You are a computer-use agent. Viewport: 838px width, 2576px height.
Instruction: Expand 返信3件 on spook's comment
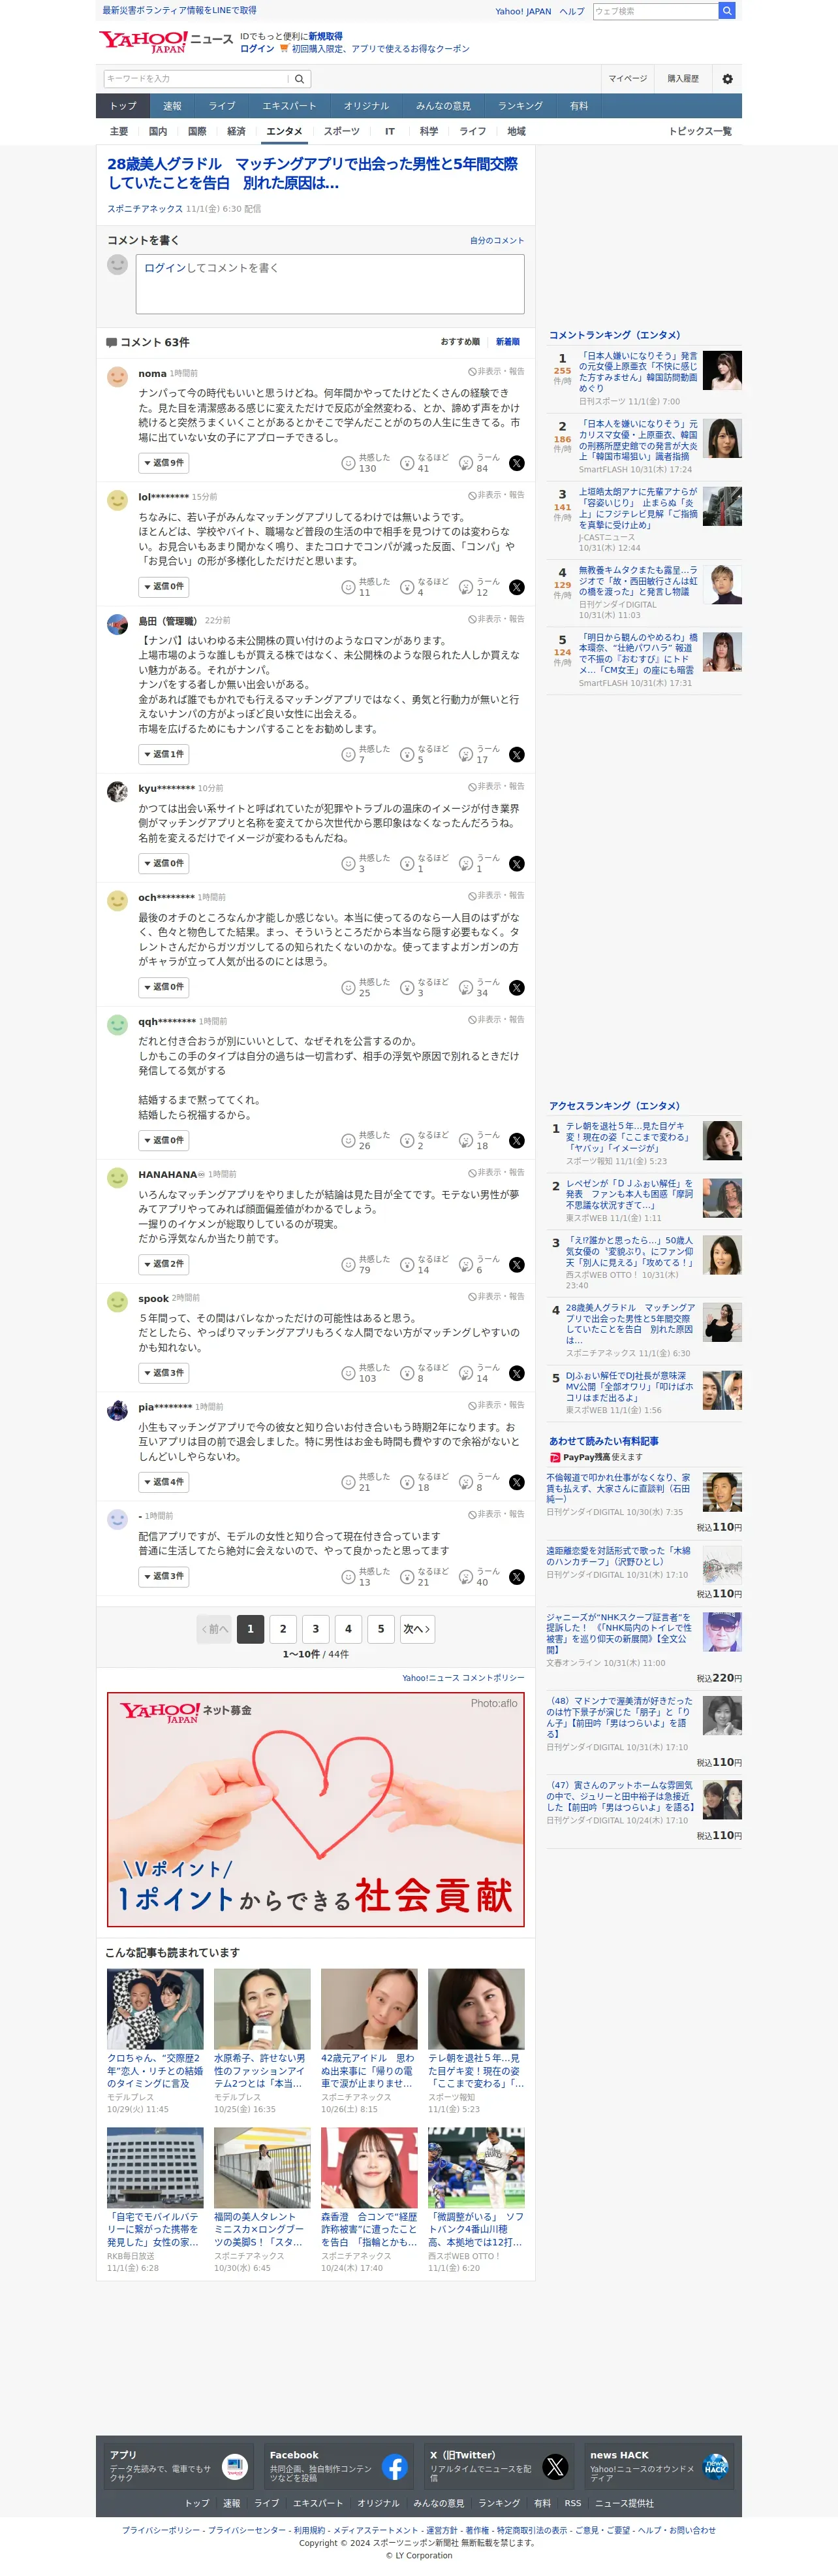(x=164, y=1373)
